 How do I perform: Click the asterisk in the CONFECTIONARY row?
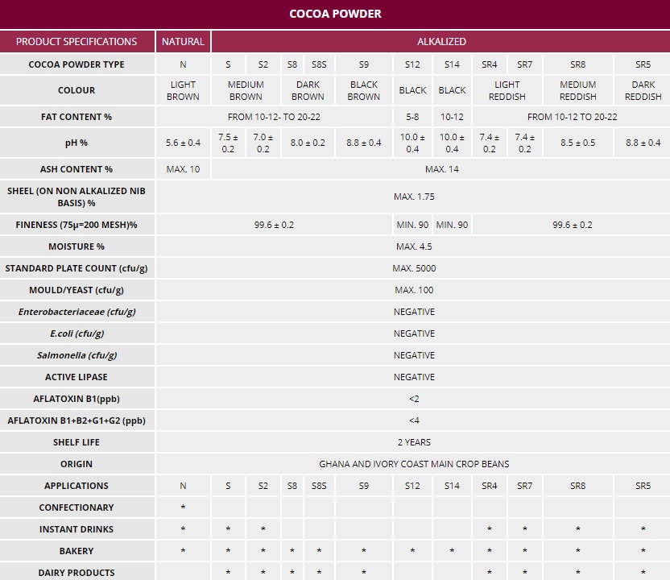click(183, 508)
